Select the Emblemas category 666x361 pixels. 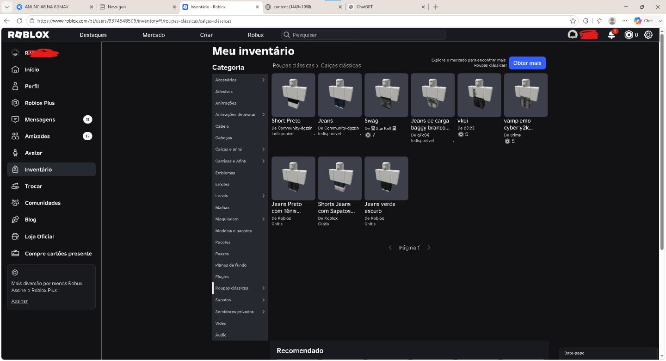(x=240, y=173)
